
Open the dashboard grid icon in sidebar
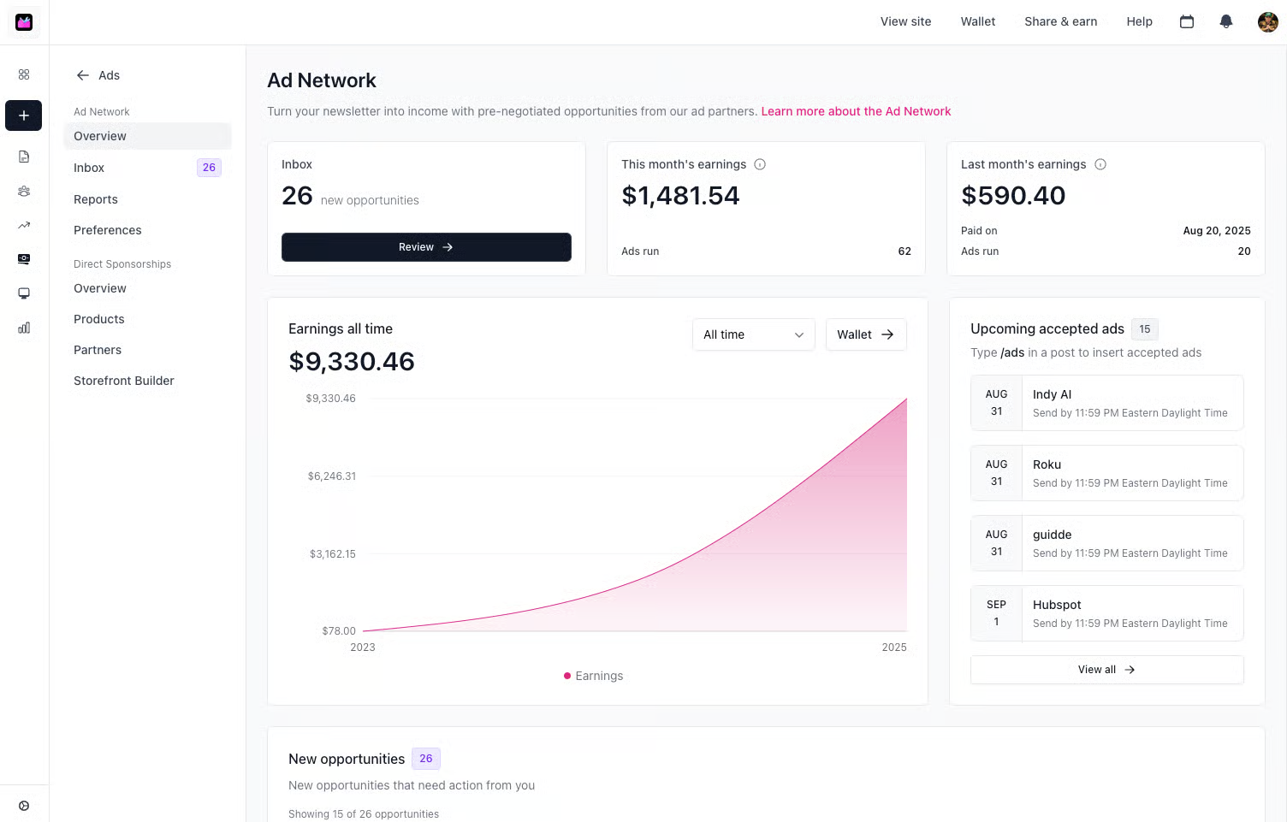click(x=24, y=74)
